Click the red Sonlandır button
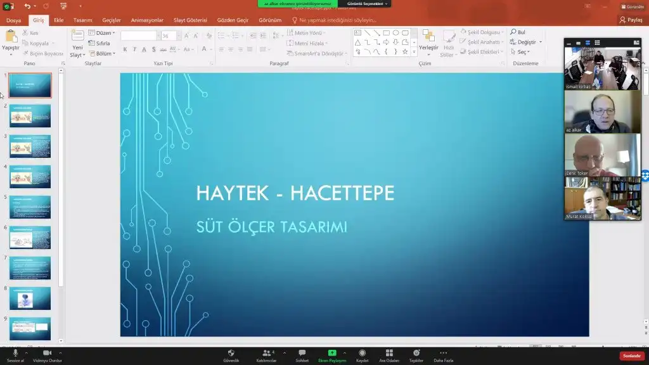Viewport: 649px width, 365px height. tap(632, 356)
